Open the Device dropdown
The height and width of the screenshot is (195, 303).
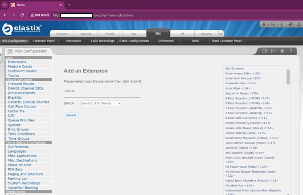pos(101,103)
